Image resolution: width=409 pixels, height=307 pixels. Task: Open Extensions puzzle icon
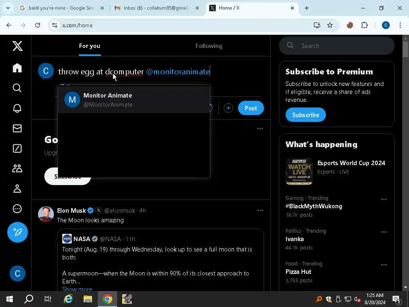(x=364, y=25)
